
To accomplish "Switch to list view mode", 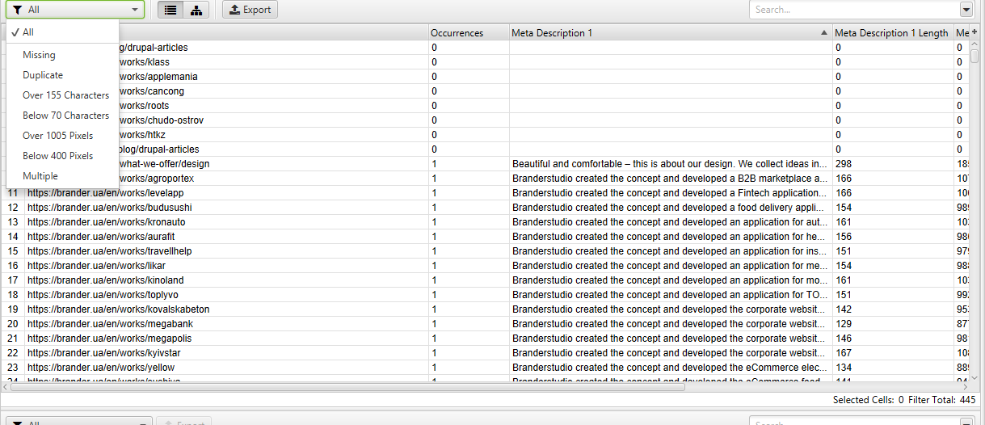I will [x=170, y=10].
